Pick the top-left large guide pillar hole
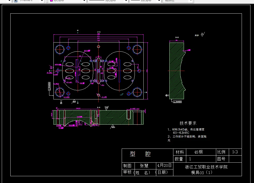This screenshot has width=254, height=183. tap(60, 50)
